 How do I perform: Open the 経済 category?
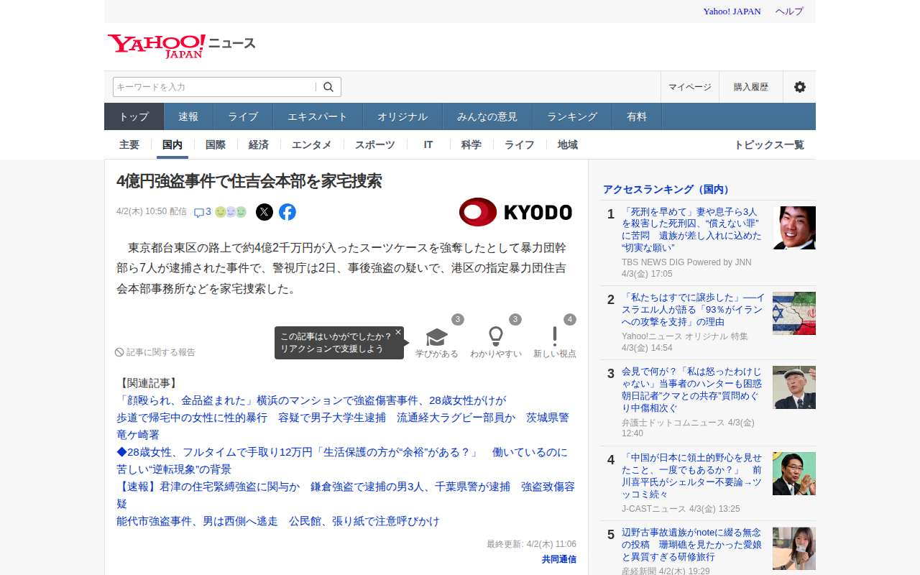tap(259, 144)
